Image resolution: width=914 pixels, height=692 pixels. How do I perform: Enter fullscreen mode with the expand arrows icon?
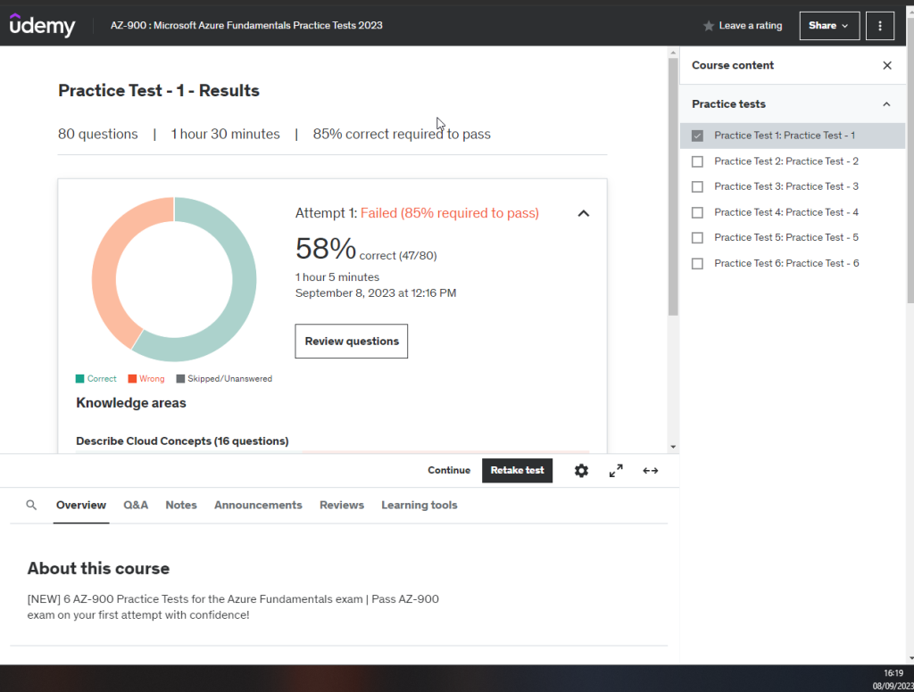coord(616,471)
